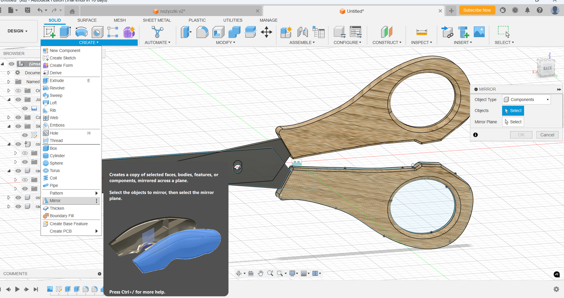The width and height of the screenshot is (564, 298).
Task: Expand the Named Views tree node
Action: [9, 82]
